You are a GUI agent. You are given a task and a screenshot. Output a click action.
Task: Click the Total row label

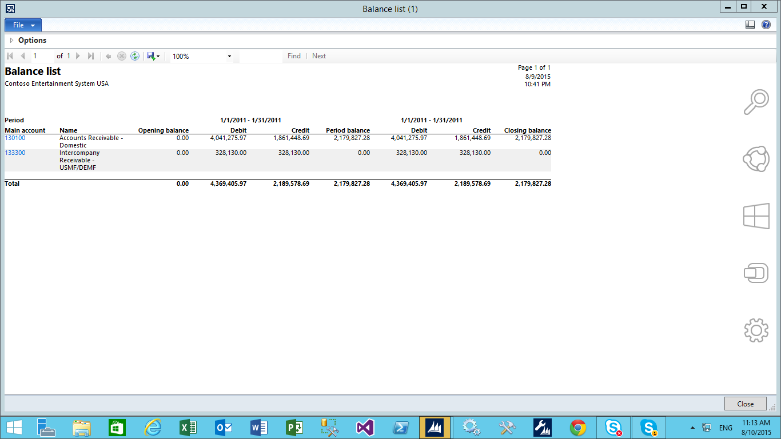(12, 183)
